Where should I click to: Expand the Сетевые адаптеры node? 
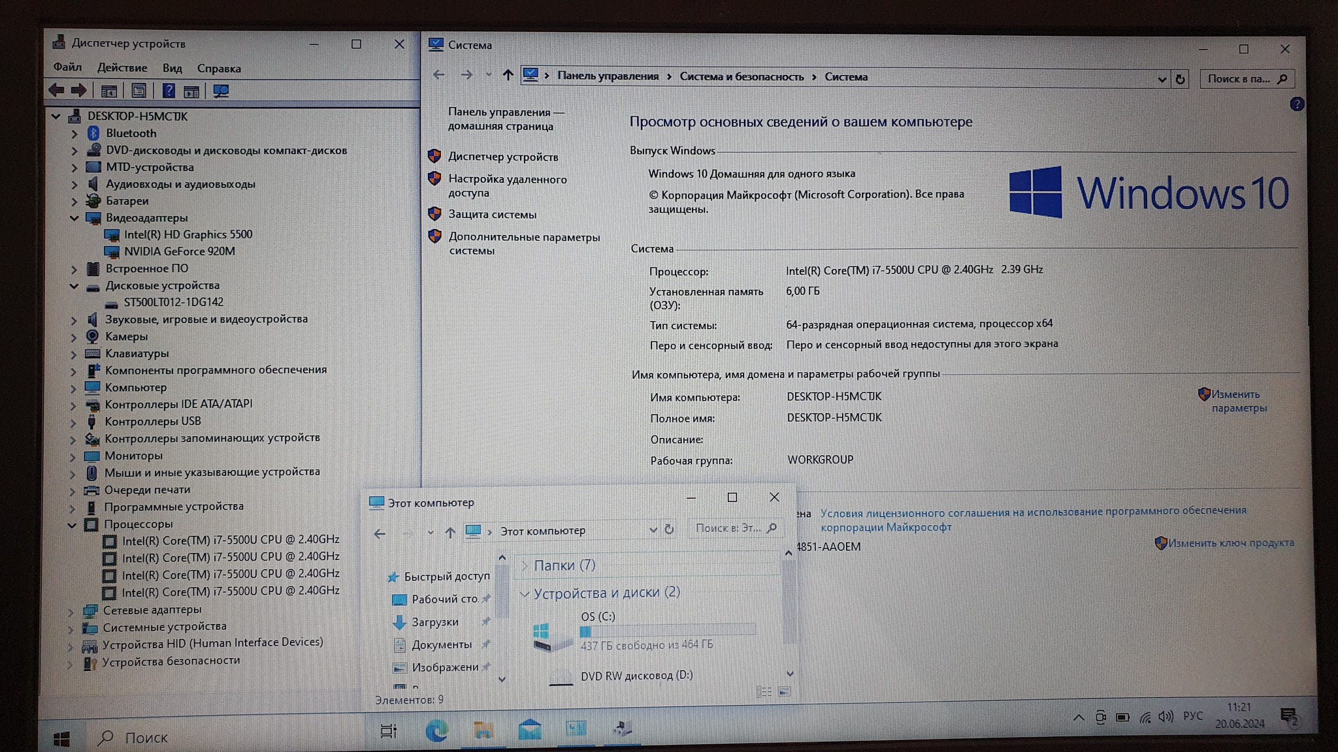point(71,611)
